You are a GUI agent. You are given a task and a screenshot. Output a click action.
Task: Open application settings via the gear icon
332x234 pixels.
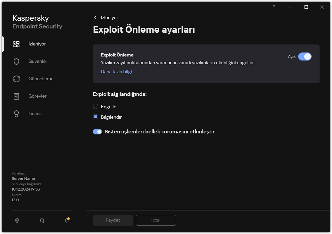(17, 221)
